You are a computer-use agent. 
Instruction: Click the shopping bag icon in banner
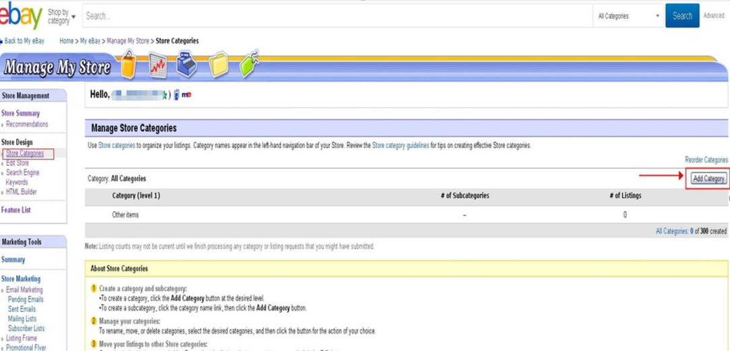click(128, 66)
